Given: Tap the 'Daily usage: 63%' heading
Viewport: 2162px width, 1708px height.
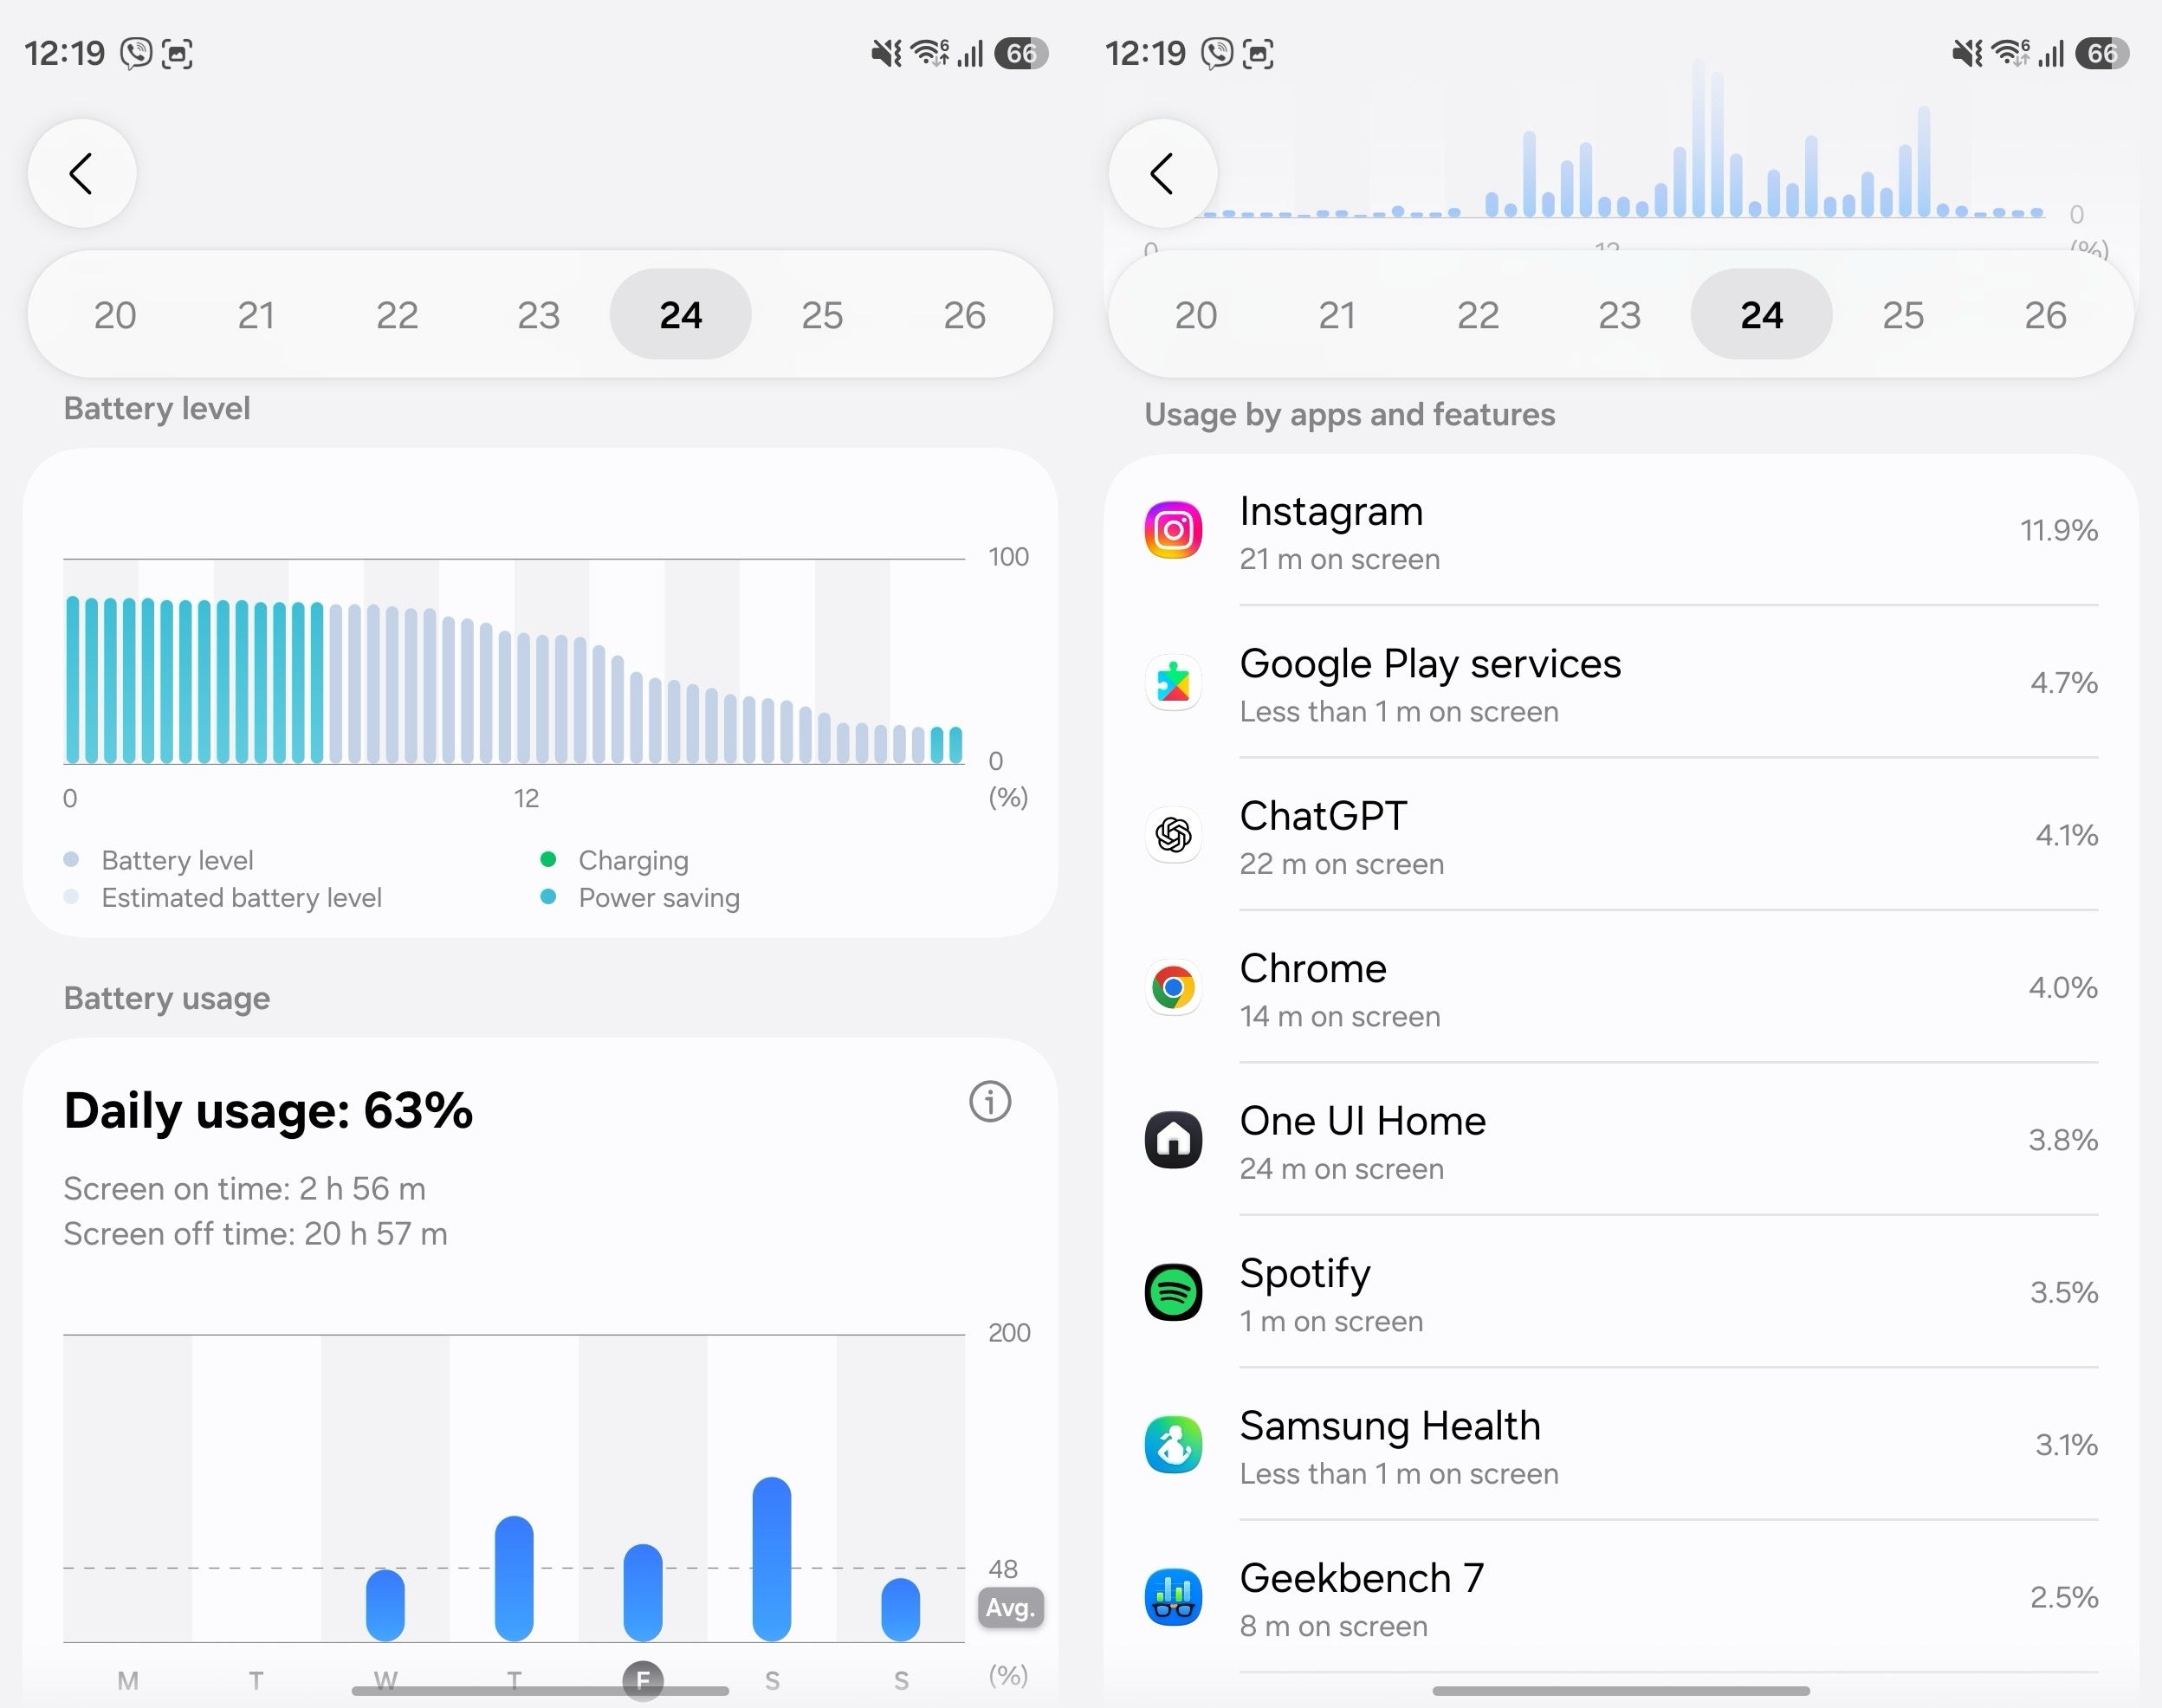Looking at the screenshot, I should pyautogui.click(x=268, y=1110).
